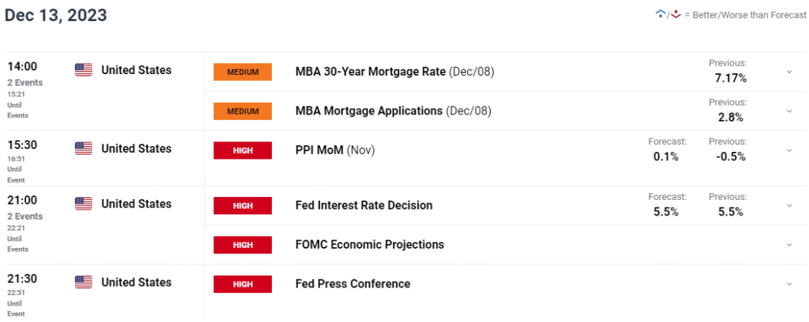Click the MEDIUM badge for Mortgage Rate

(243, 72)
